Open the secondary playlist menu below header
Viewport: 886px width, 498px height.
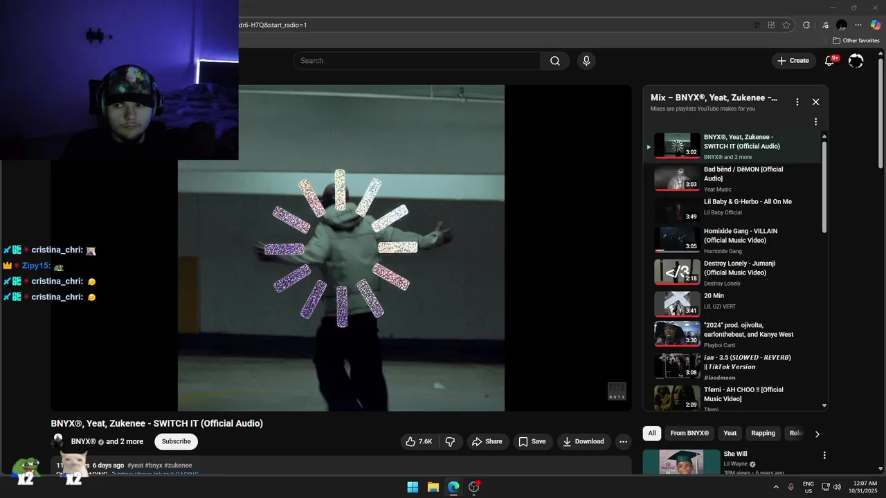click(x=815, y=122)
